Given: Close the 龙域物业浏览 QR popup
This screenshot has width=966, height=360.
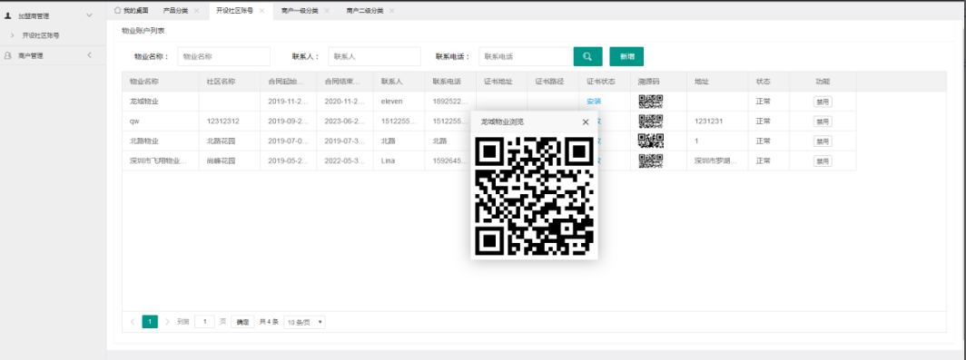Looking at the screenshot, I should pos(586,122).
